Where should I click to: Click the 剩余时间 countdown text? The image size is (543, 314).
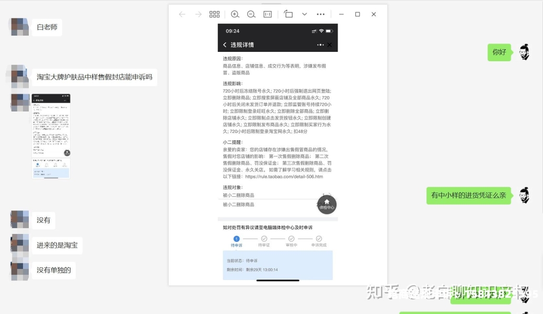click(252, 270)
